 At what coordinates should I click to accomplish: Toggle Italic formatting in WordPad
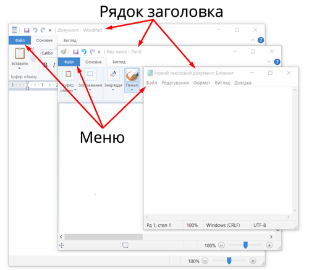(x=54, y=65)
